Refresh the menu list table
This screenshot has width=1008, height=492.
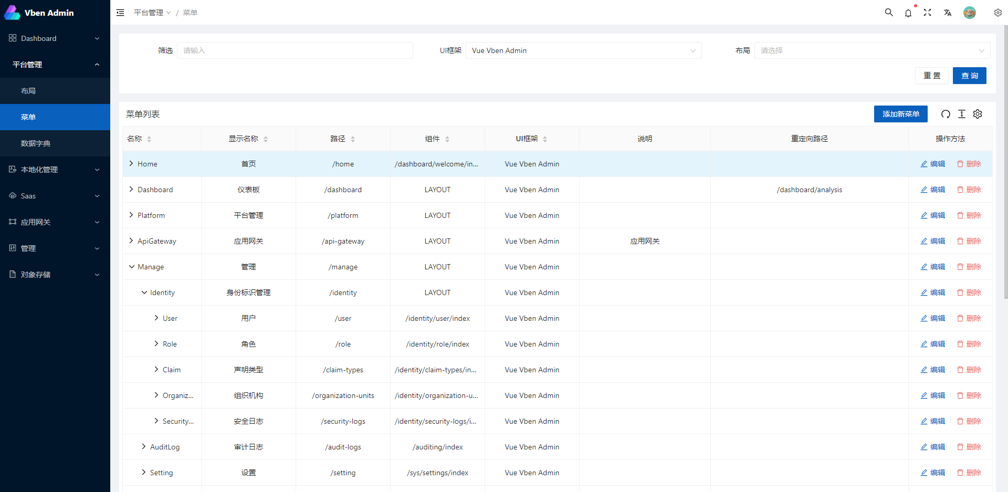[946, 114]
